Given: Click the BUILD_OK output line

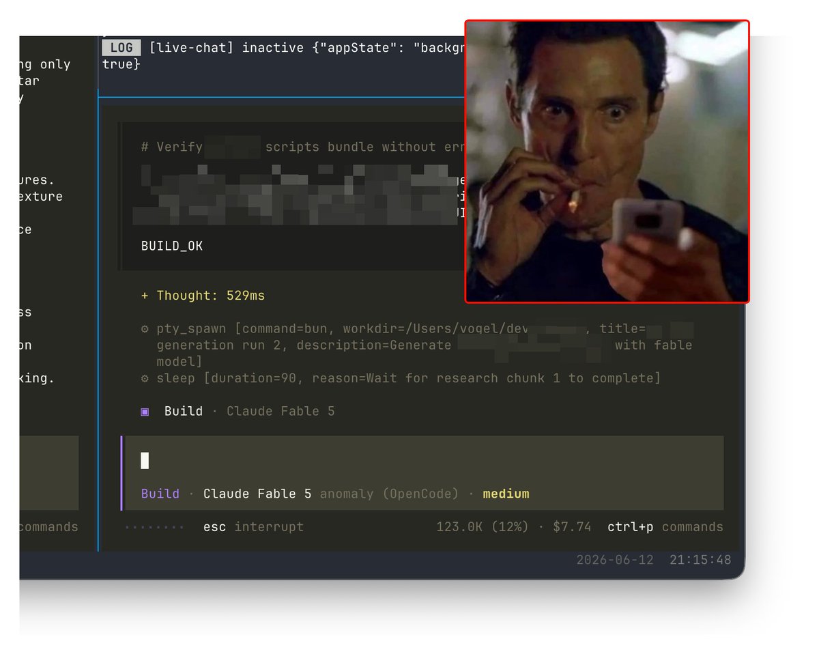Looking at the screenshot, I should (172, 246).
